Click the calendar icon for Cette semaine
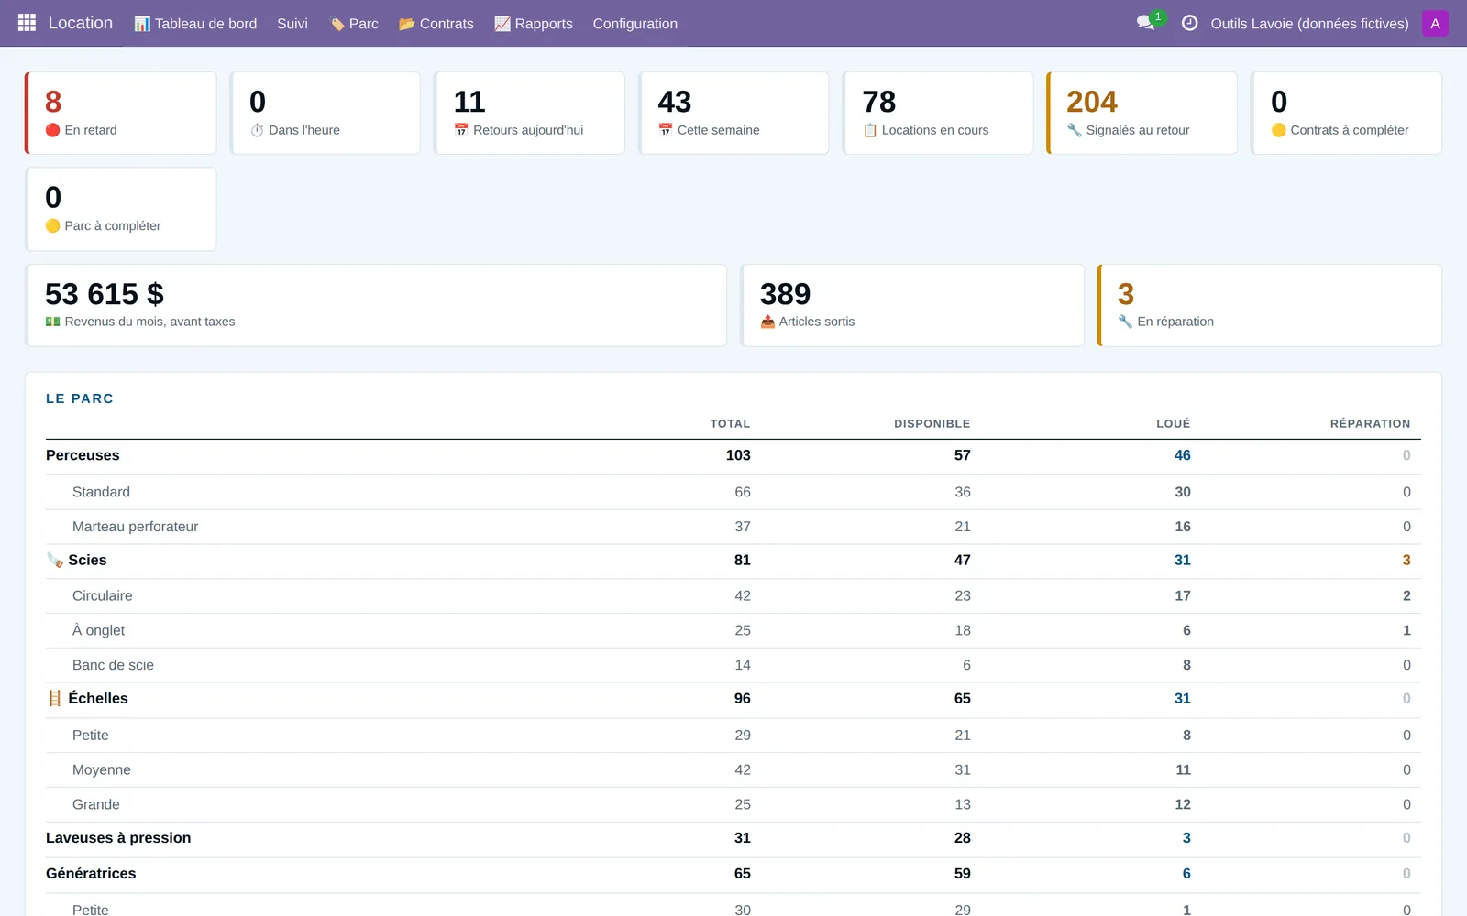 [x=666, y=130]
